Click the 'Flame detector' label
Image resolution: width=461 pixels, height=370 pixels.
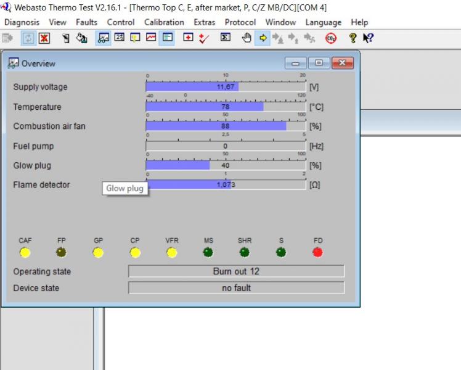(x=41, y=185)
